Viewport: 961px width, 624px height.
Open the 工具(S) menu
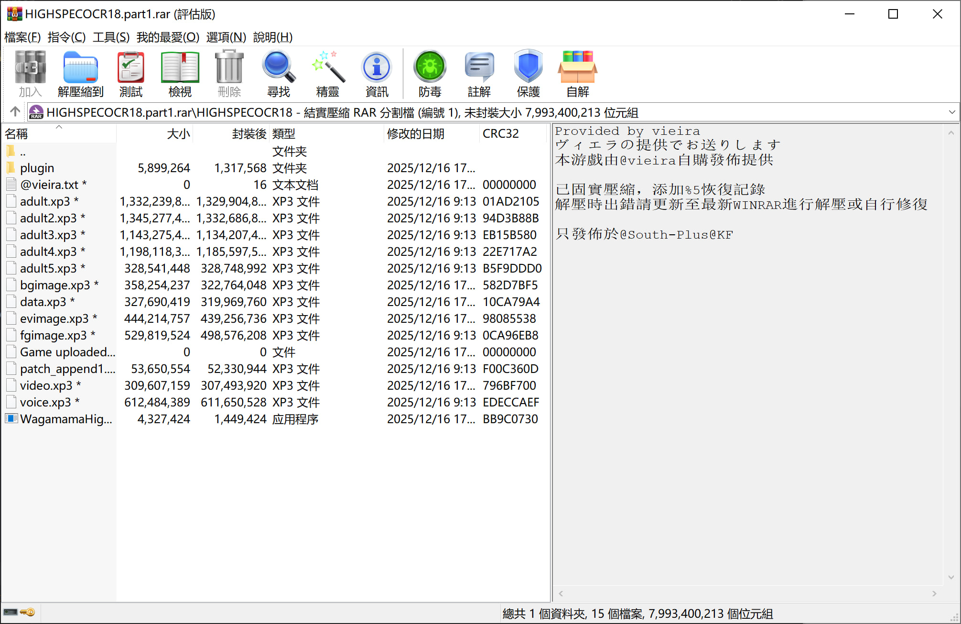click(x=111, y=37)
